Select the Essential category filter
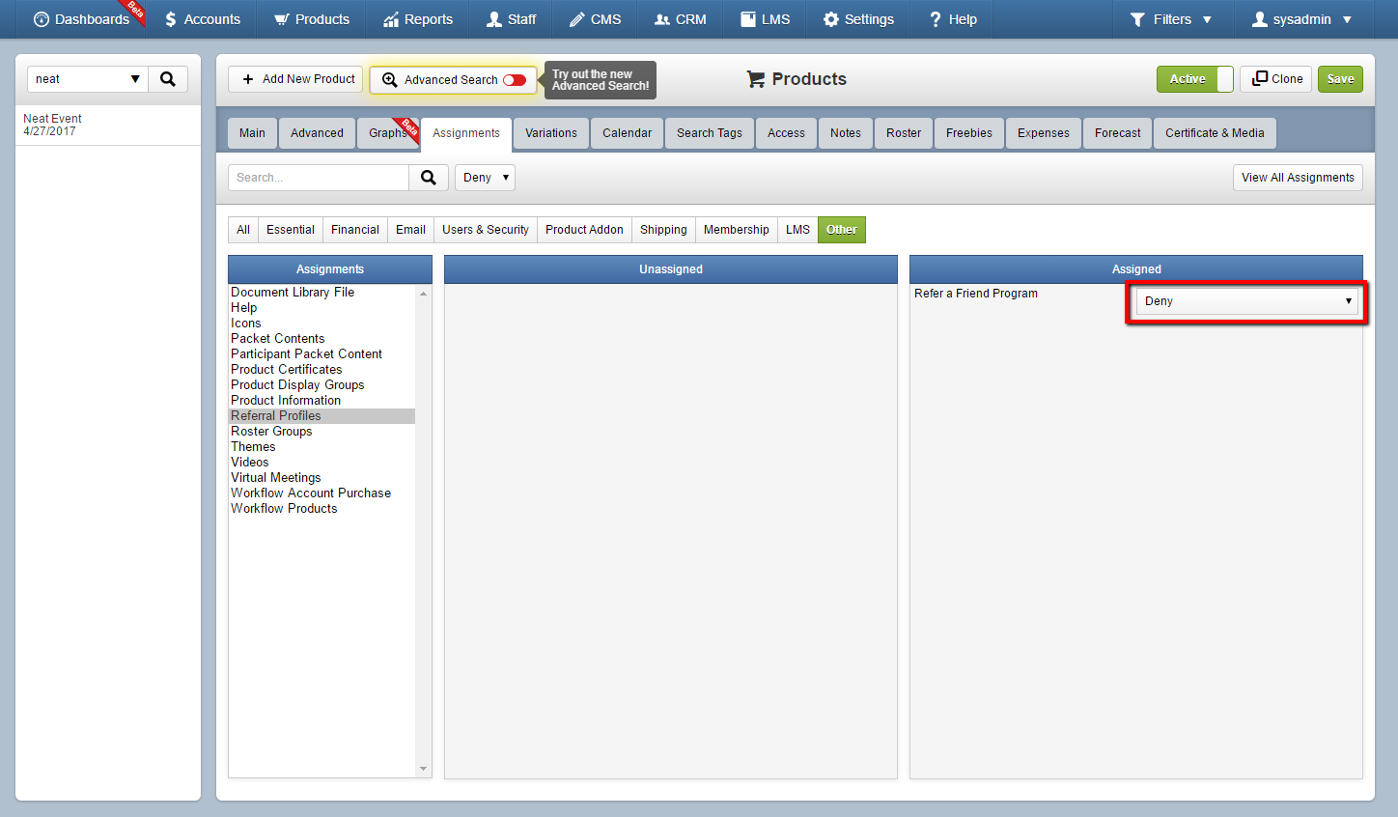Screen dimensions: 1398x817 pos(291,230)
